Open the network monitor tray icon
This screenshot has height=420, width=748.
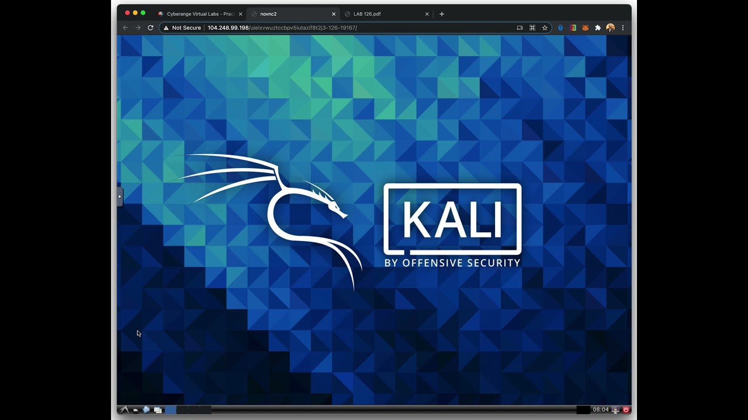point(615,410)
